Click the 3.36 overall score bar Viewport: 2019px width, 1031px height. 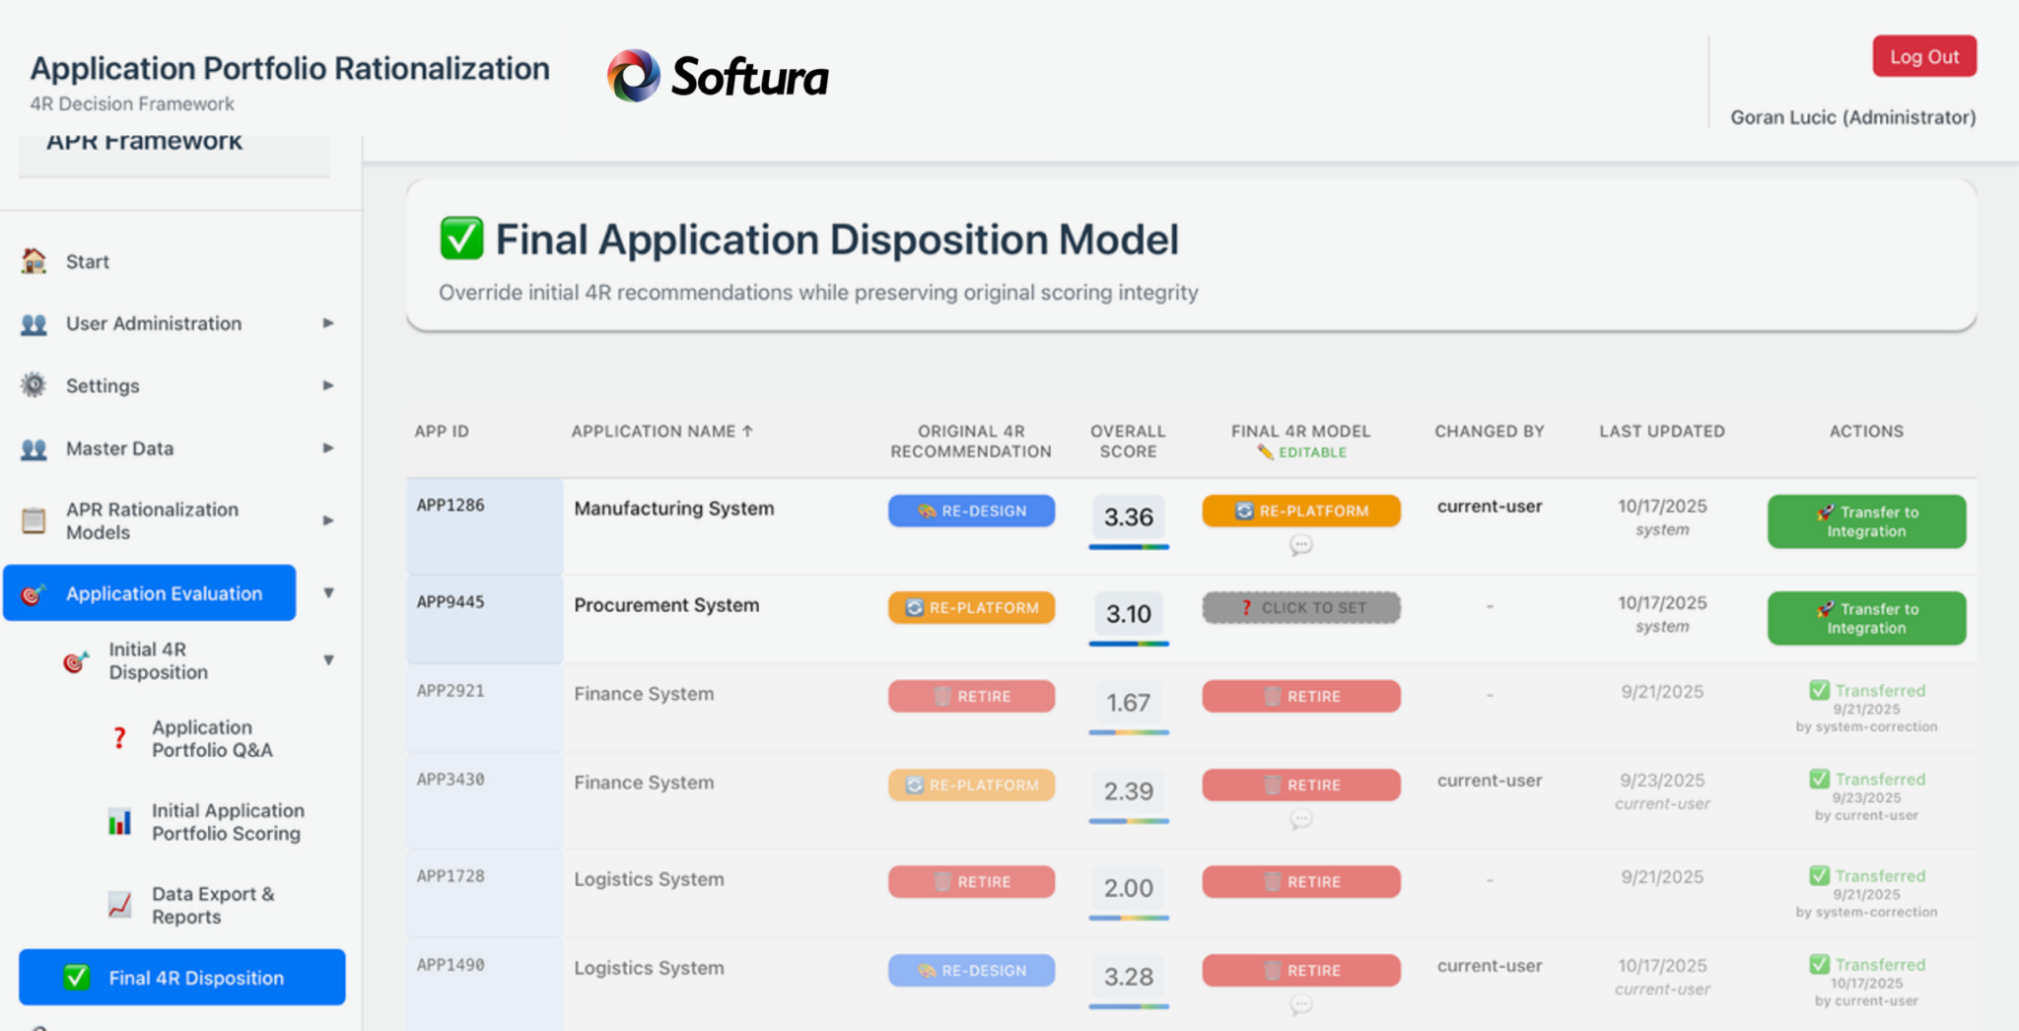(1128, 546)
